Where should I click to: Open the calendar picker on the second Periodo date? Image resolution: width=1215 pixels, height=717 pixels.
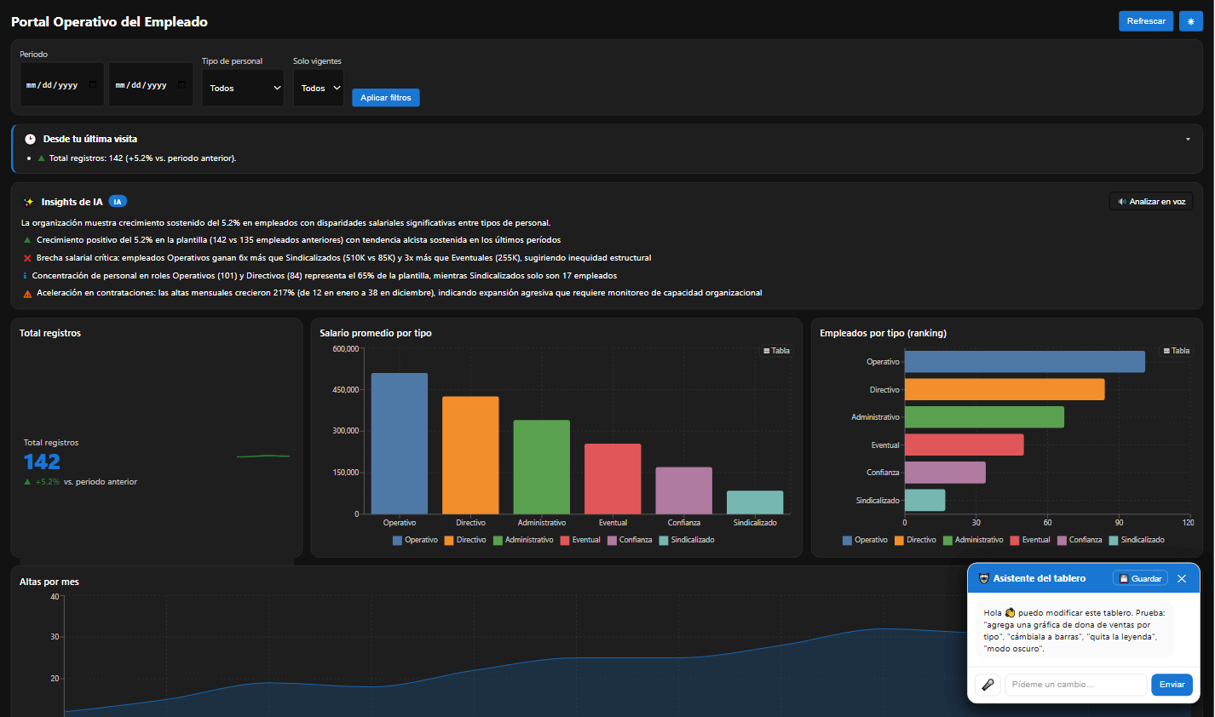(181, 85)
